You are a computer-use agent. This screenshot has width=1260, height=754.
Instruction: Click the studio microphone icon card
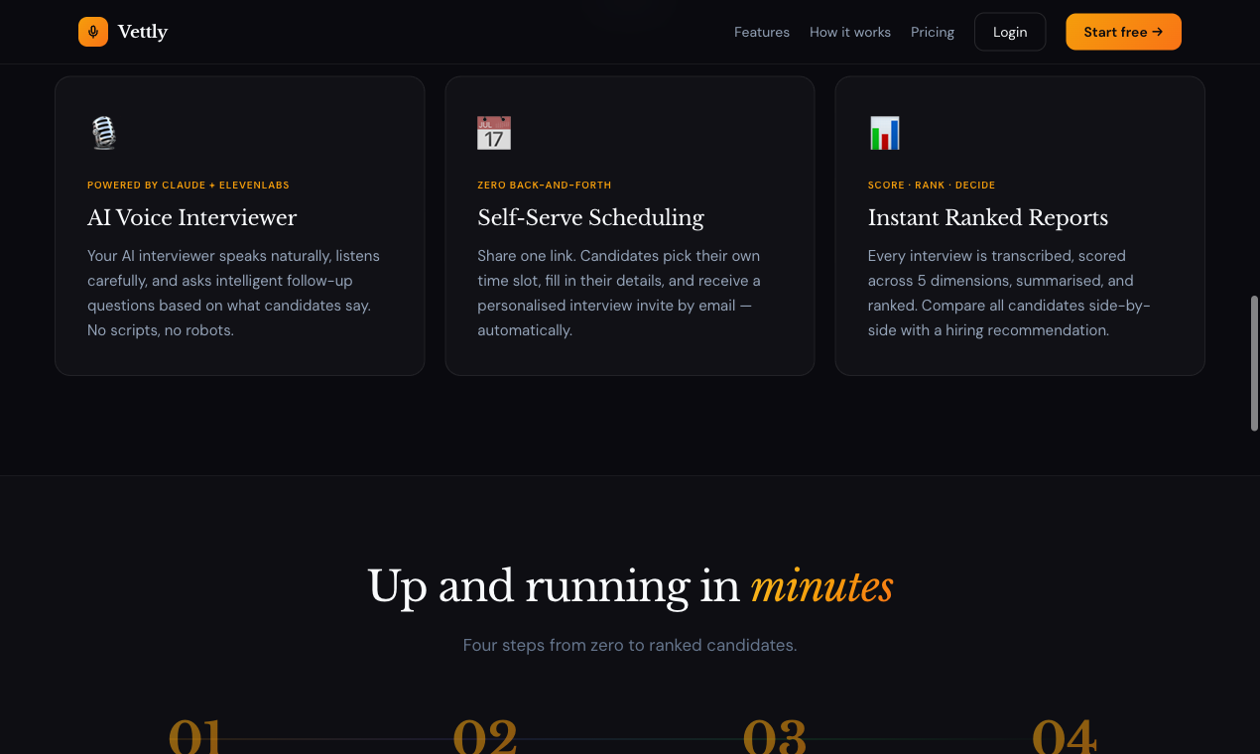(104, 133)
